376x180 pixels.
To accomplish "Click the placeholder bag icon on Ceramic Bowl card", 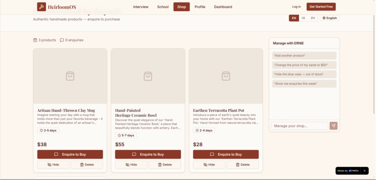I will [148, 76].
